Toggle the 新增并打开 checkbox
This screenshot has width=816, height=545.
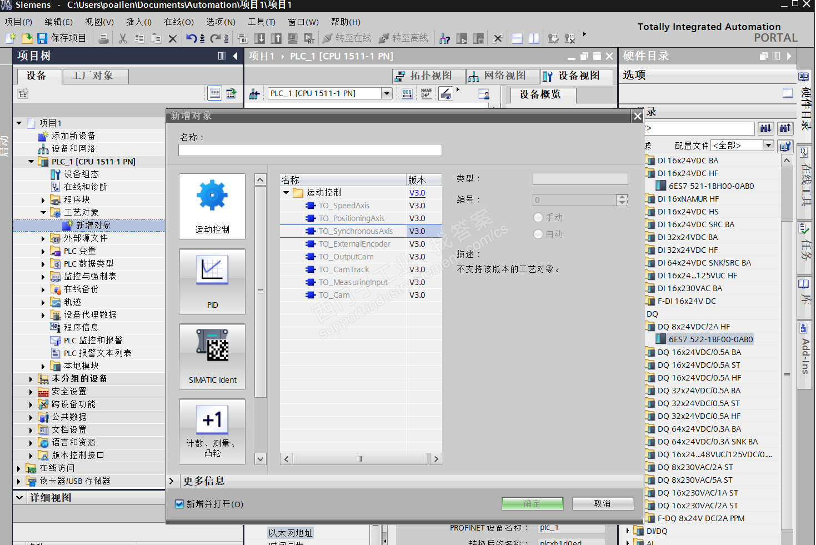coord(179,504)
